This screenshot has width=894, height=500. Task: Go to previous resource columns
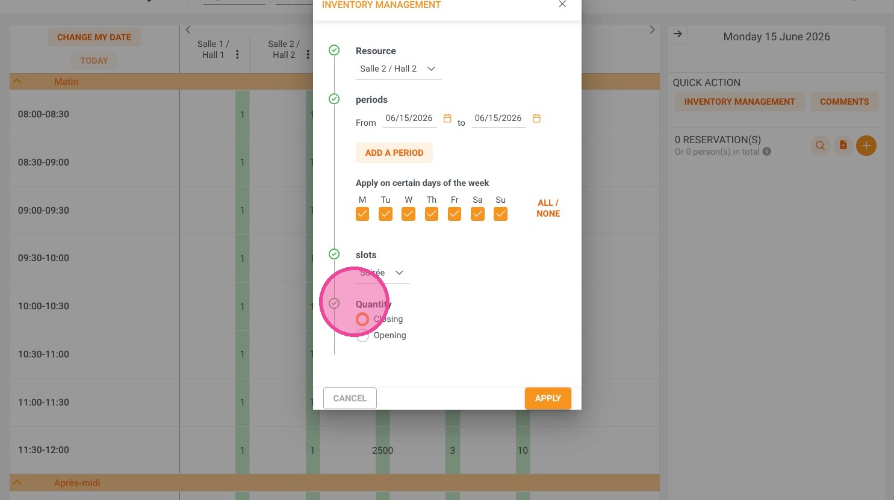[188, 29]
